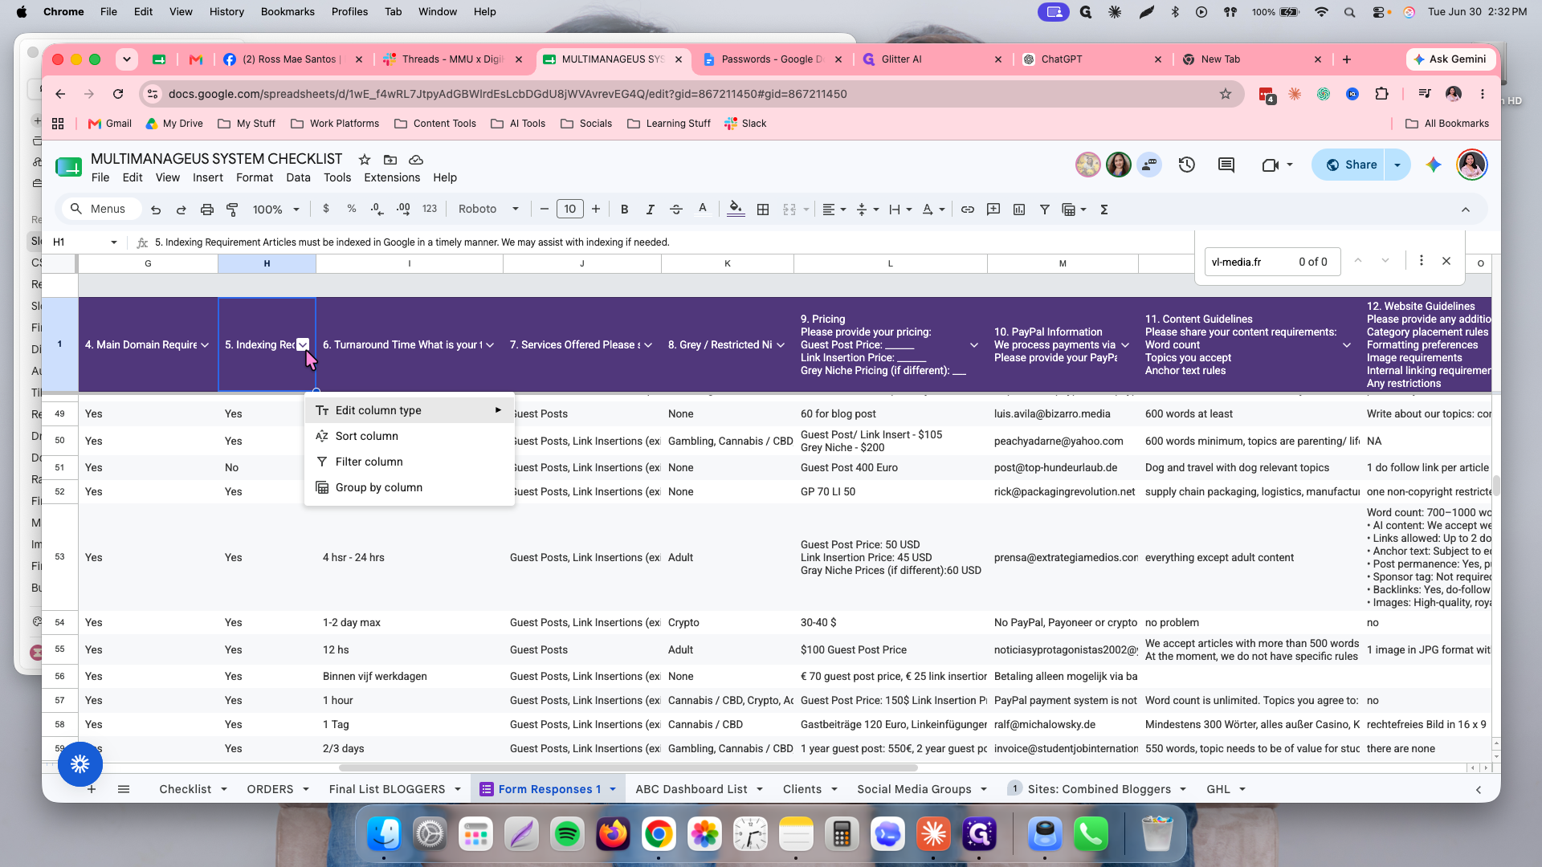Click the Insert link icon
This screenshot has width=1542, height=867.
968,210
